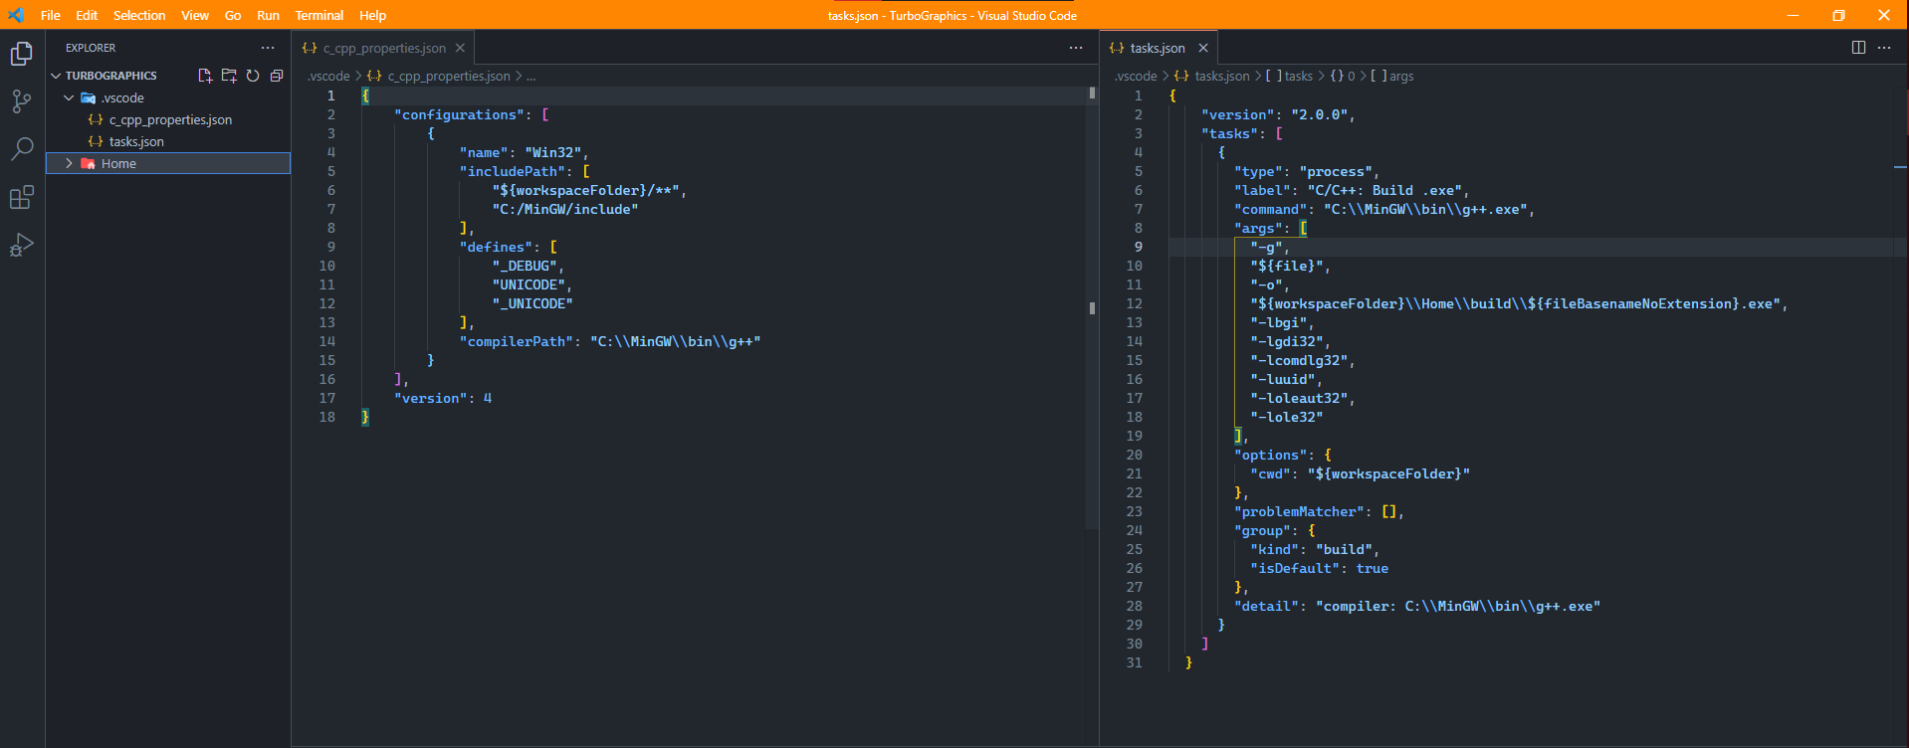Open the View menu
Image resolution: width=1909 pixels, height=748 pixels.
[x=195, y=15]
